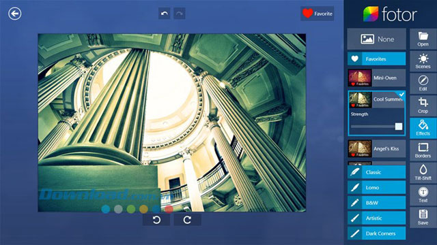Go back with the arrow button
437x245 pixels.
[x=14, y=14]
